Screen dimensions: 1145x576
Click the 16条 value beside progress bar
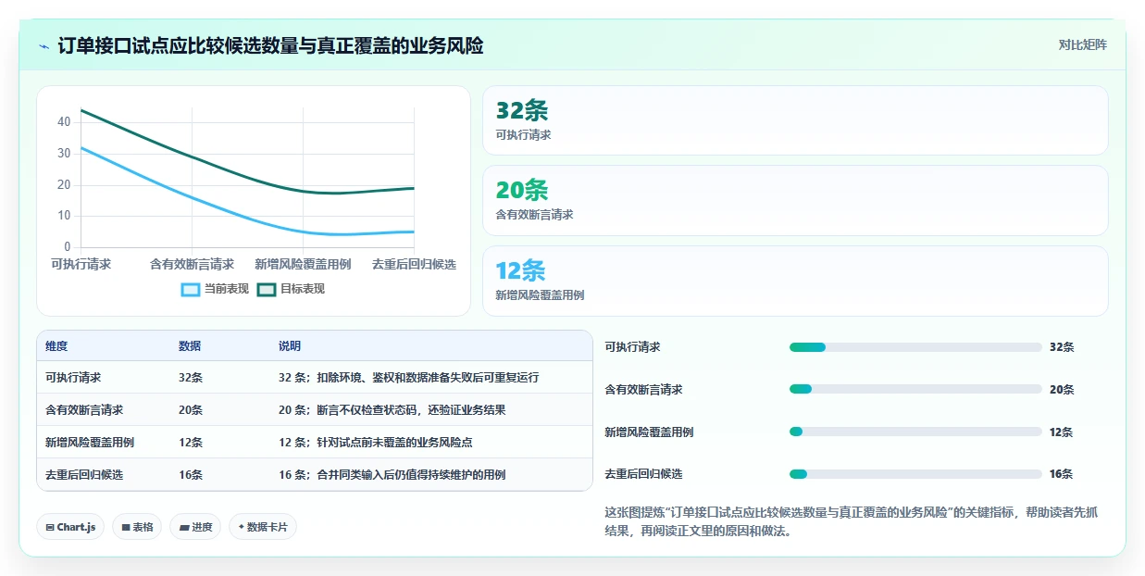click(1061, 474)
